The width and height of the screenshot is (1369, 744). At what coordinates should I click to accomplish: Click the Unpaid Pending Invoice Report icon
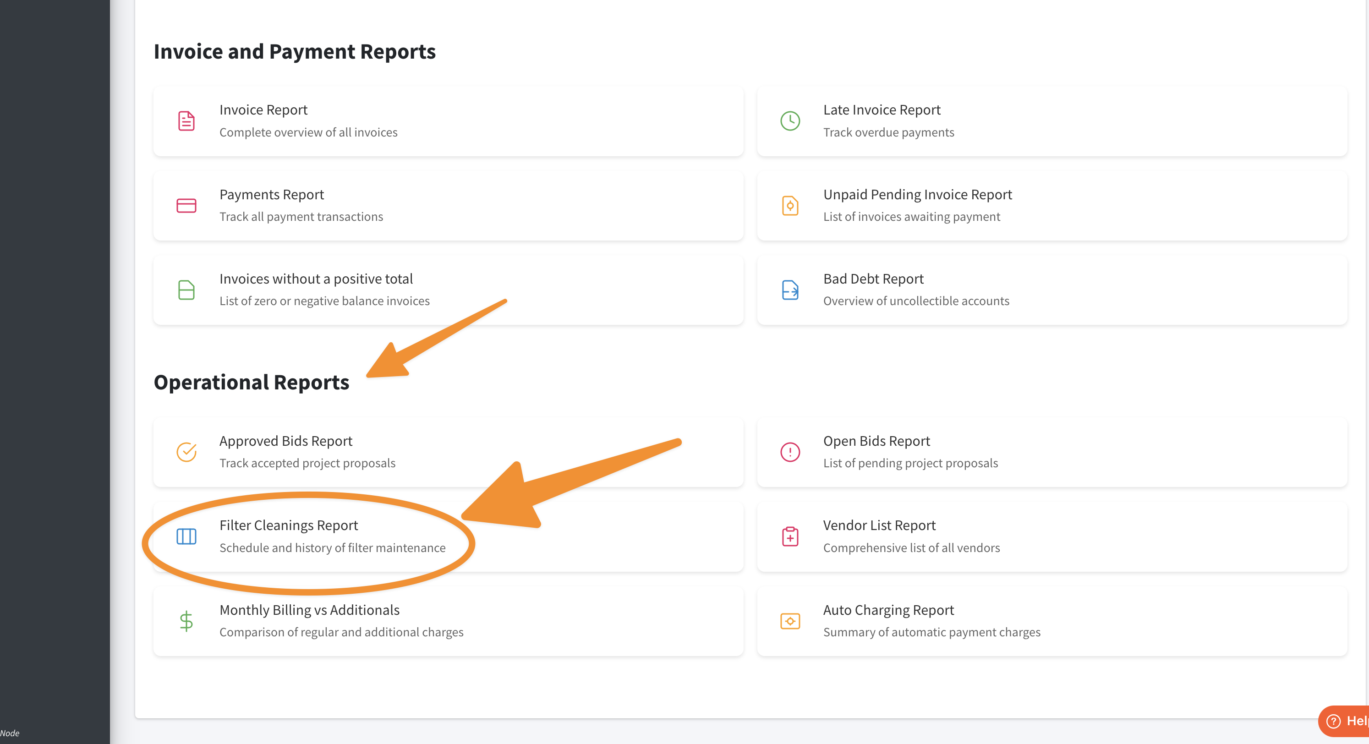tap(790, 206)
